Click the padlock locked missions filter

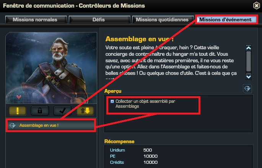pyautogui.click(x=40, y=111)
